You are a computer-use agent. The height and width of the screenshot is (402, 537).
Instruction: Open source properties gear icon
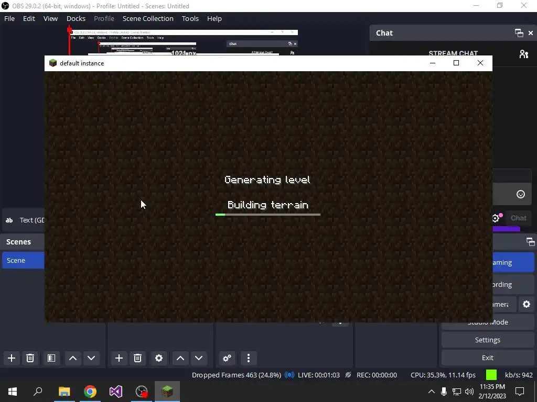point(159,358)
